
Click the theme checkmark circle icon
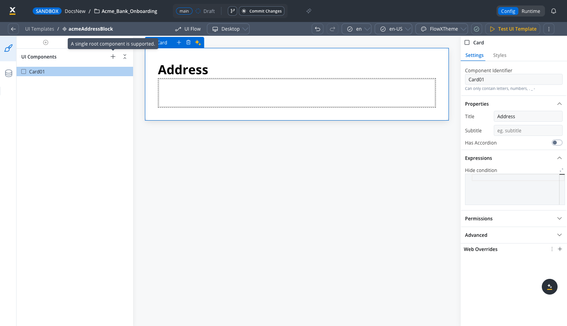pos(476,29)
